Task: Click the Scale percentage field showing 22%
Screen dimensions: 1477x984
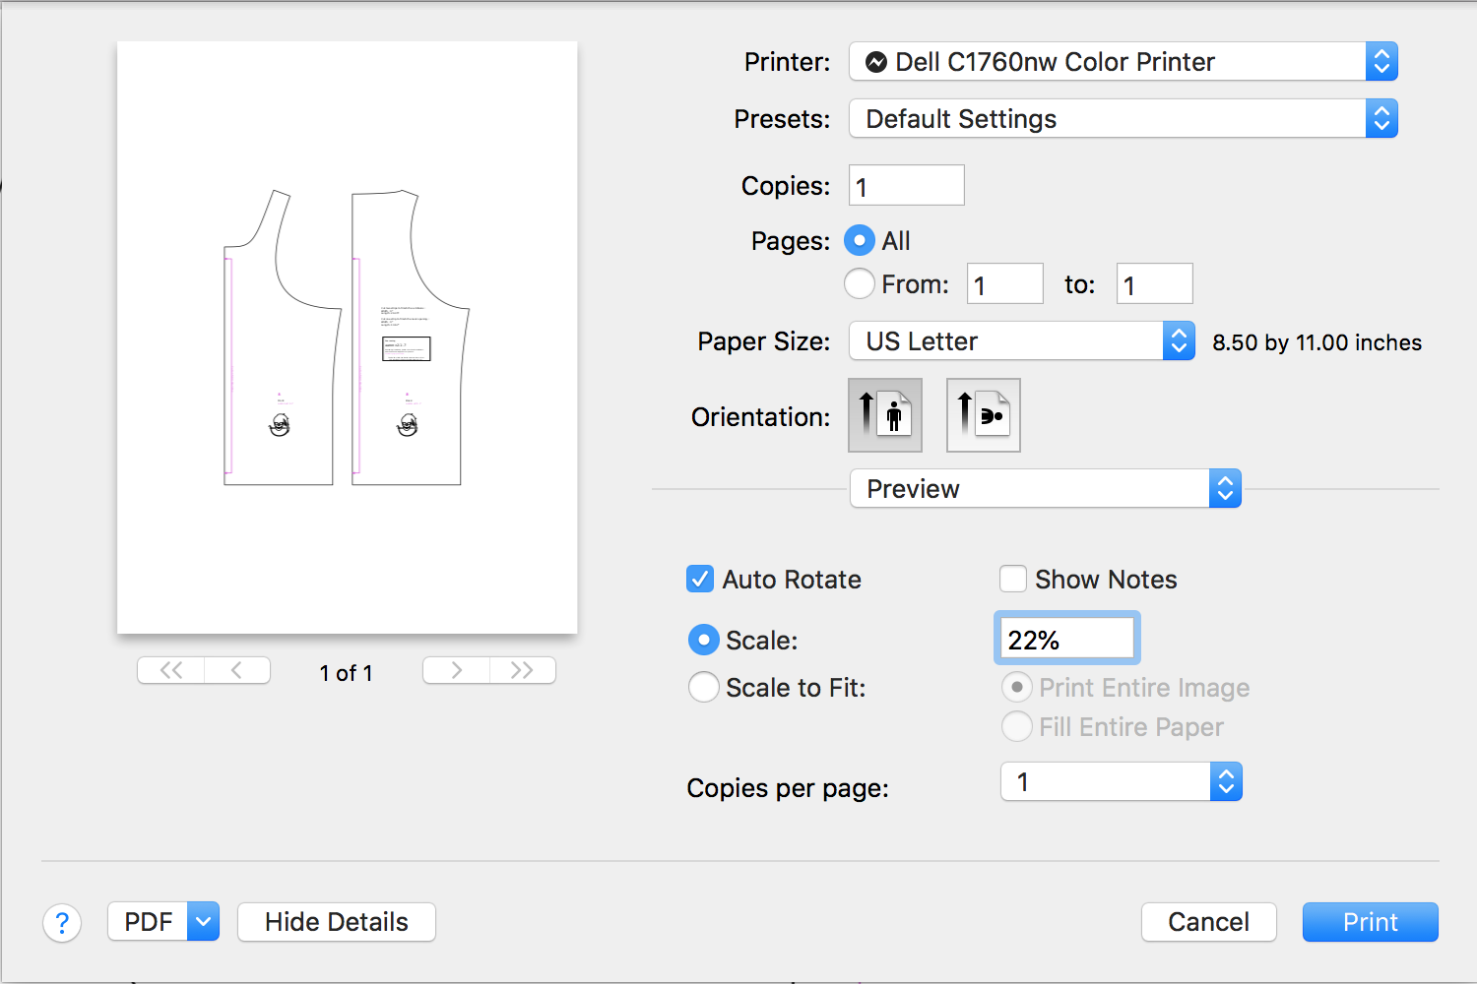Action: click(x=1067, y=640)
